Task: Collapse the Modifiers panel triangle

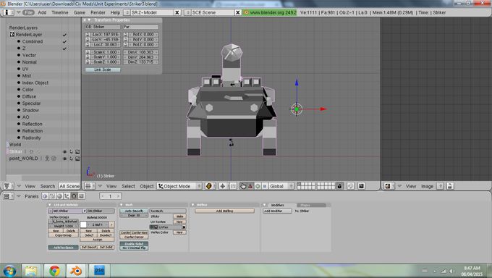Action: click(265, 205)
